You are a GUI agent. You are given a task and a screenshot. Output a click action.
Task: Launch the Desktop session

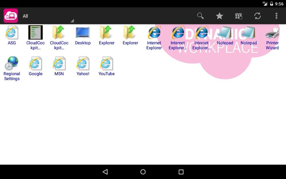tap(83, 35)
